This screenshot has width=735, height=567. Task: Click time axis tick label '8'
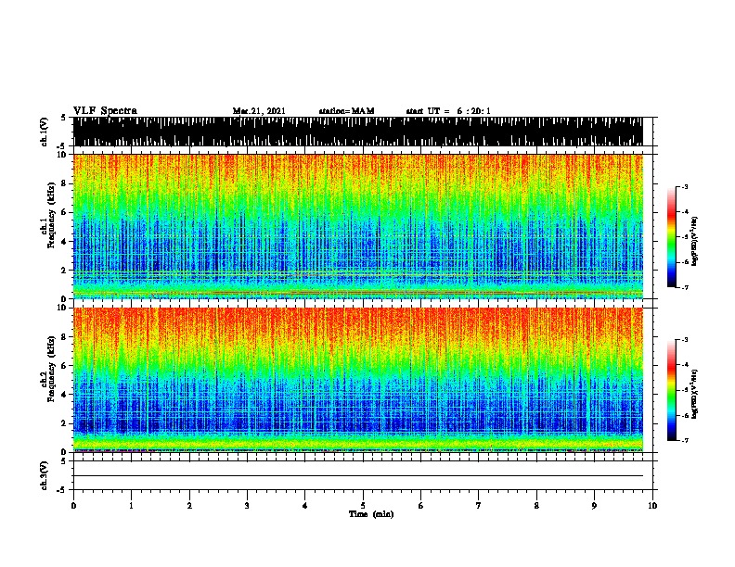[x=536, y=506]
